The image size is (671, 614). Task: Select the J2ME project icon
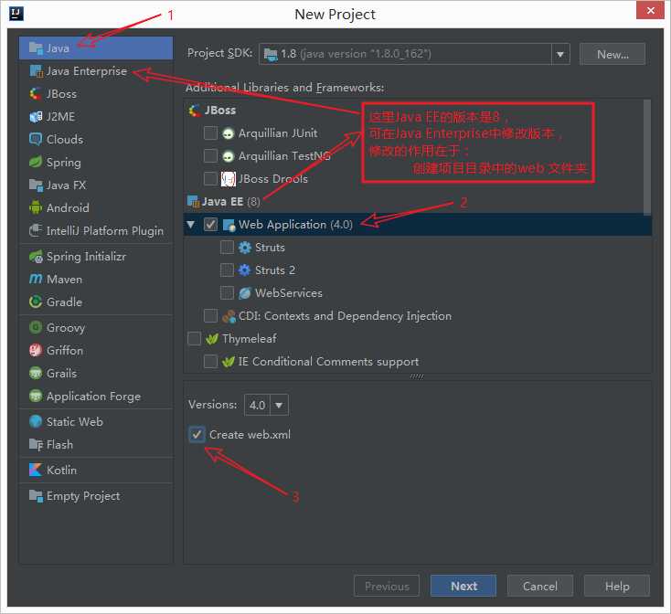click(x=36, y=116)
